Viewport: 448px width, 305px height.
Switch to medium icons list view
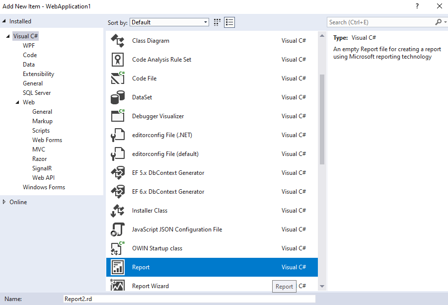pyautogui.click(x=229, y=22)
